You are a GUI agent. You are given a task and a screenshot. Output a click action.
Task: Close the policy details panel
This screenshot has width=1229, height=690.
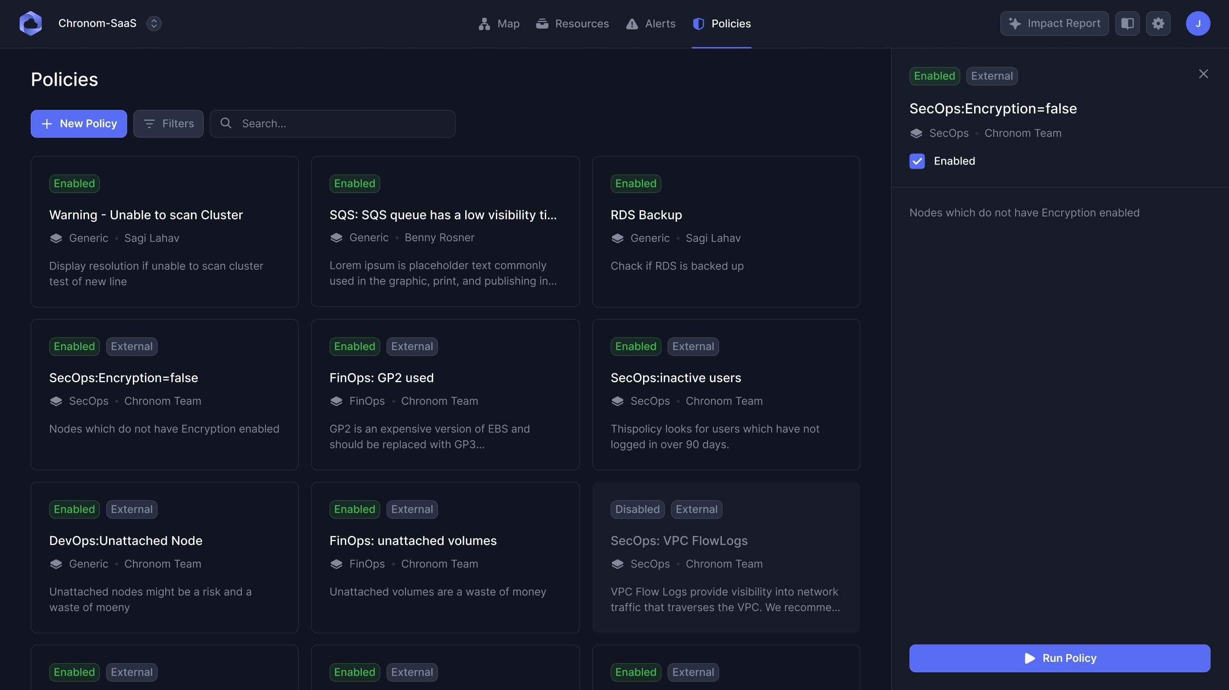(1203, 74)
